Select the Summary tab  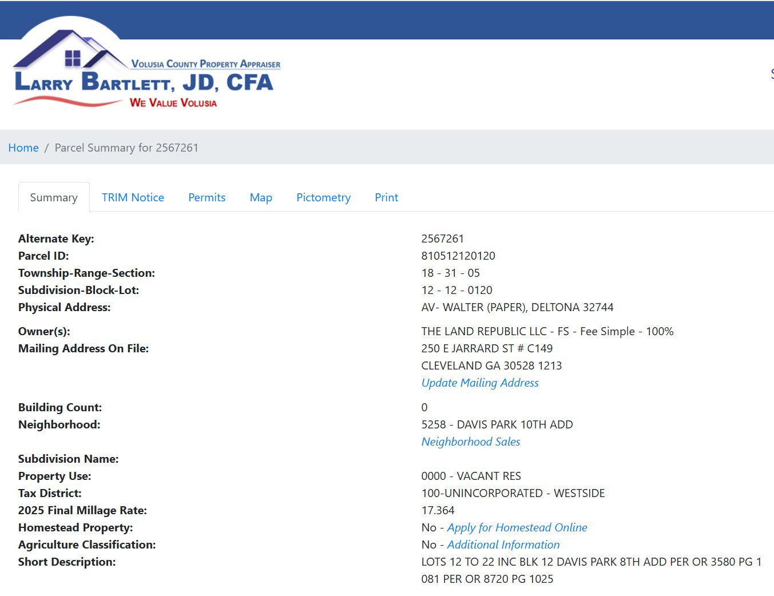(54, 197)
